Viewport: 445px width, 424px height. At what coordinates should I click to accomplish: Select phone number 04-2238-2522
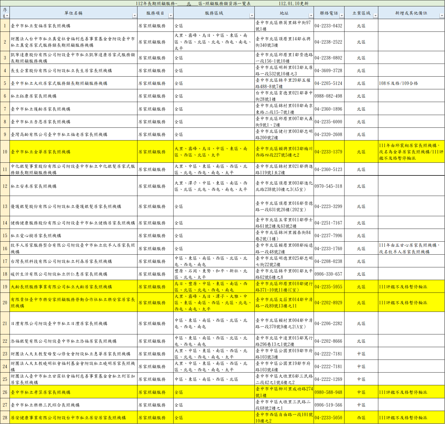329,42
